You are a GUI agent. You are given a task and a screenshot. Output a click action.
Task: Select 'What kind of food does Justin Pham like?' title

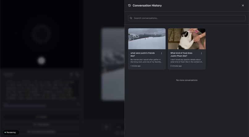[181, 54]
